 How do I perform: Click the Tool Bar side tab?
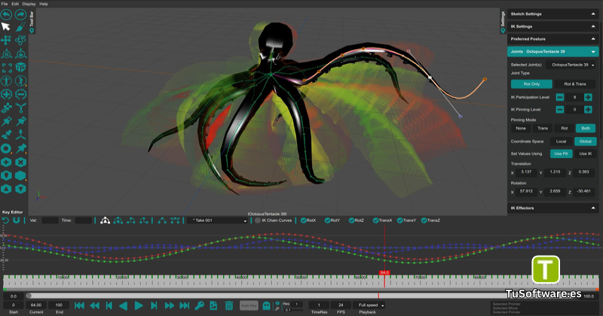point(32,22)
